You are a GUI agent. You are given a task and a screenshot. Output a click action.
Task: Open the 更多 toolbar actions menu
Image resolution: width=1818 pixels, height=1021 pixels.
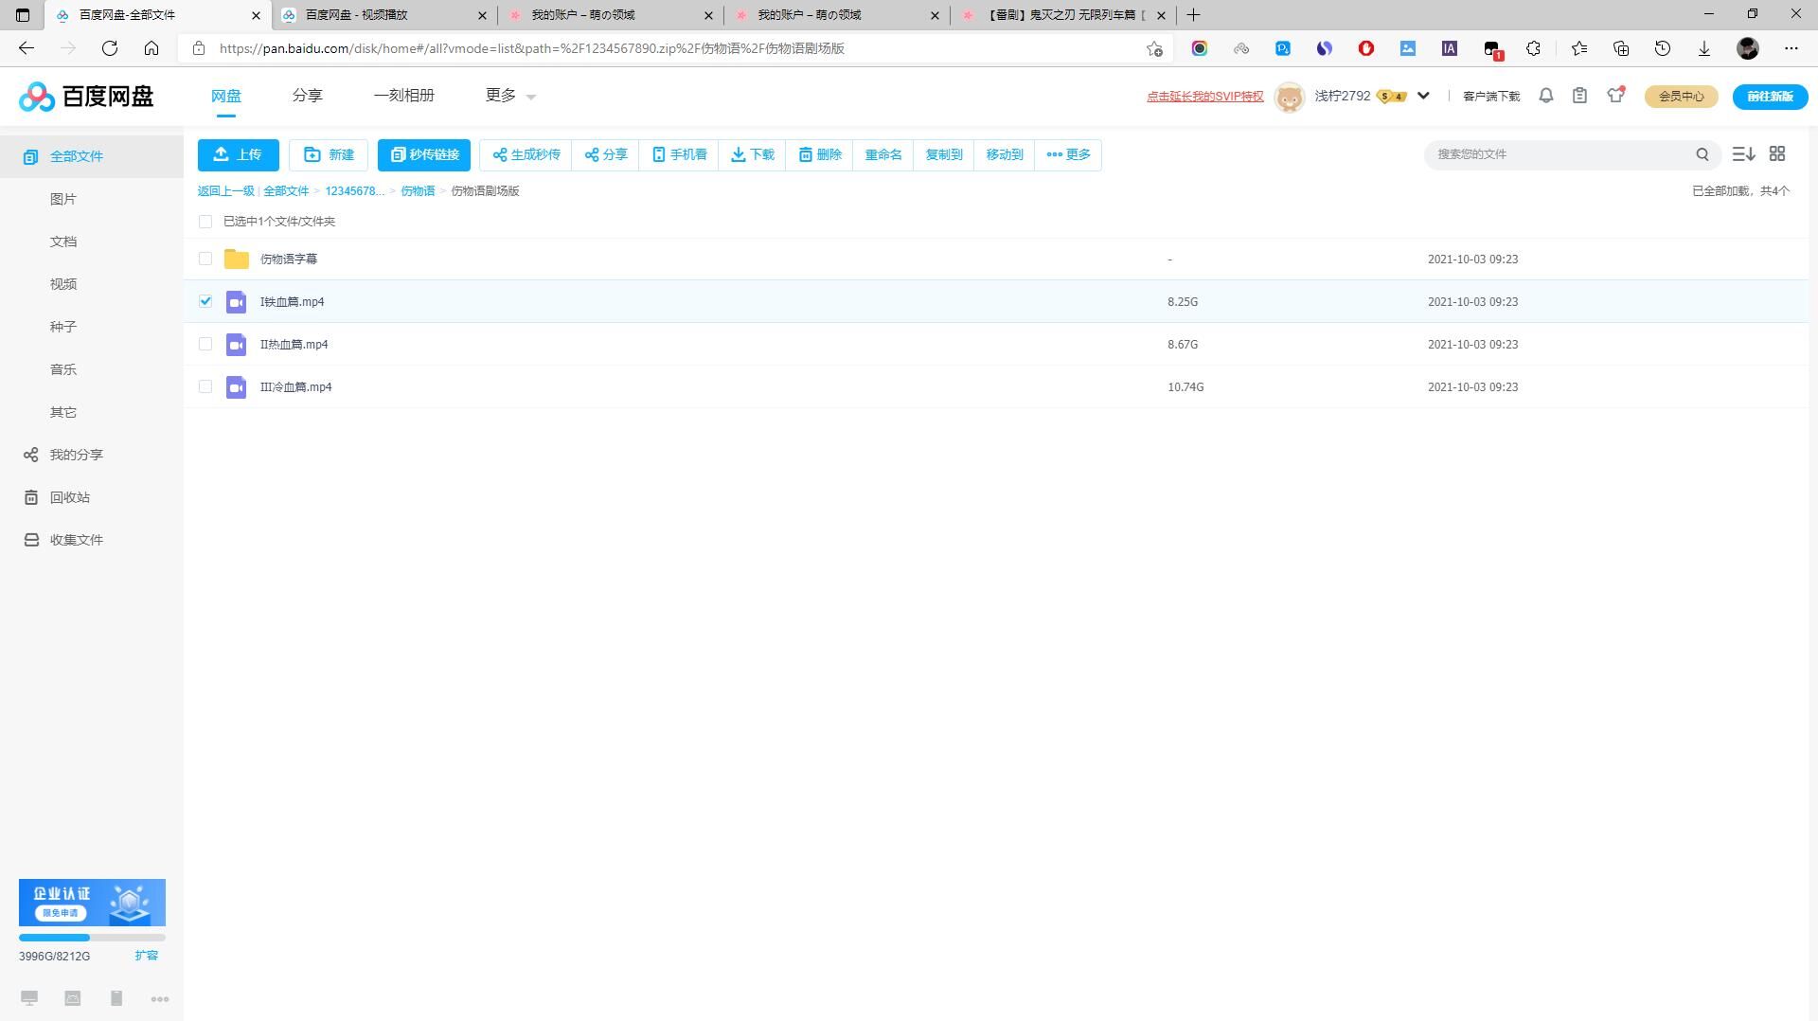click(x=1068, y=154)
